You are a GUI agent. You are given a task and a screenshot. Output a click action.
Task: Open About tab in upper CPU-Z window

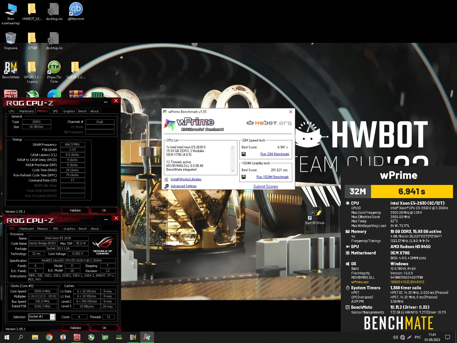point(95,111)
